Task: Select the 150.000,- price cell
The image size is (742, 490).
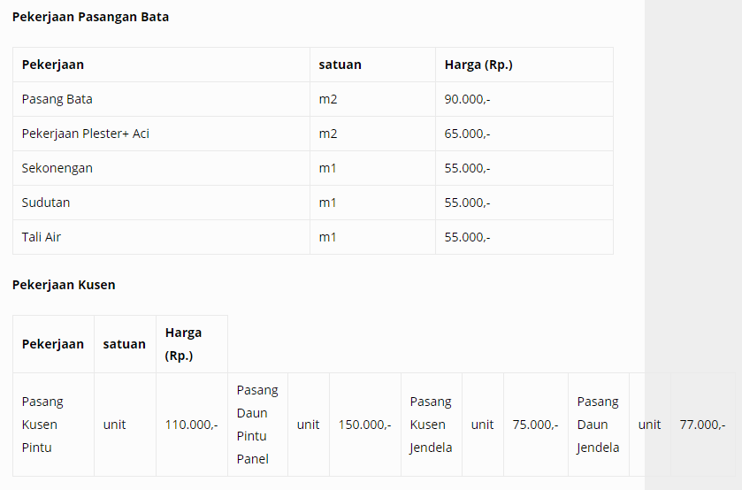Action: coord(365,425)
